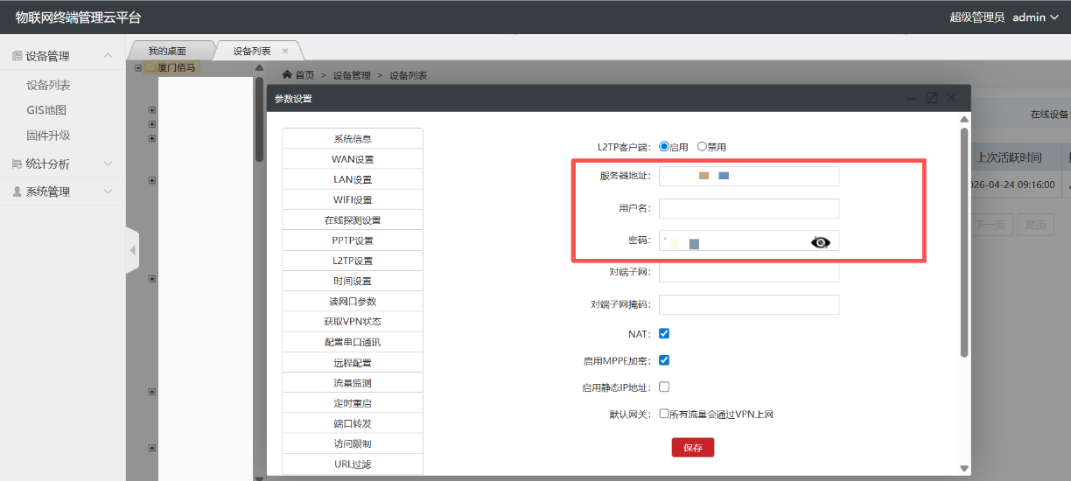The height and width of the screenshot is (481, 1071).
Task: Toggle password visibility eye icon
Action: point(820,242)
